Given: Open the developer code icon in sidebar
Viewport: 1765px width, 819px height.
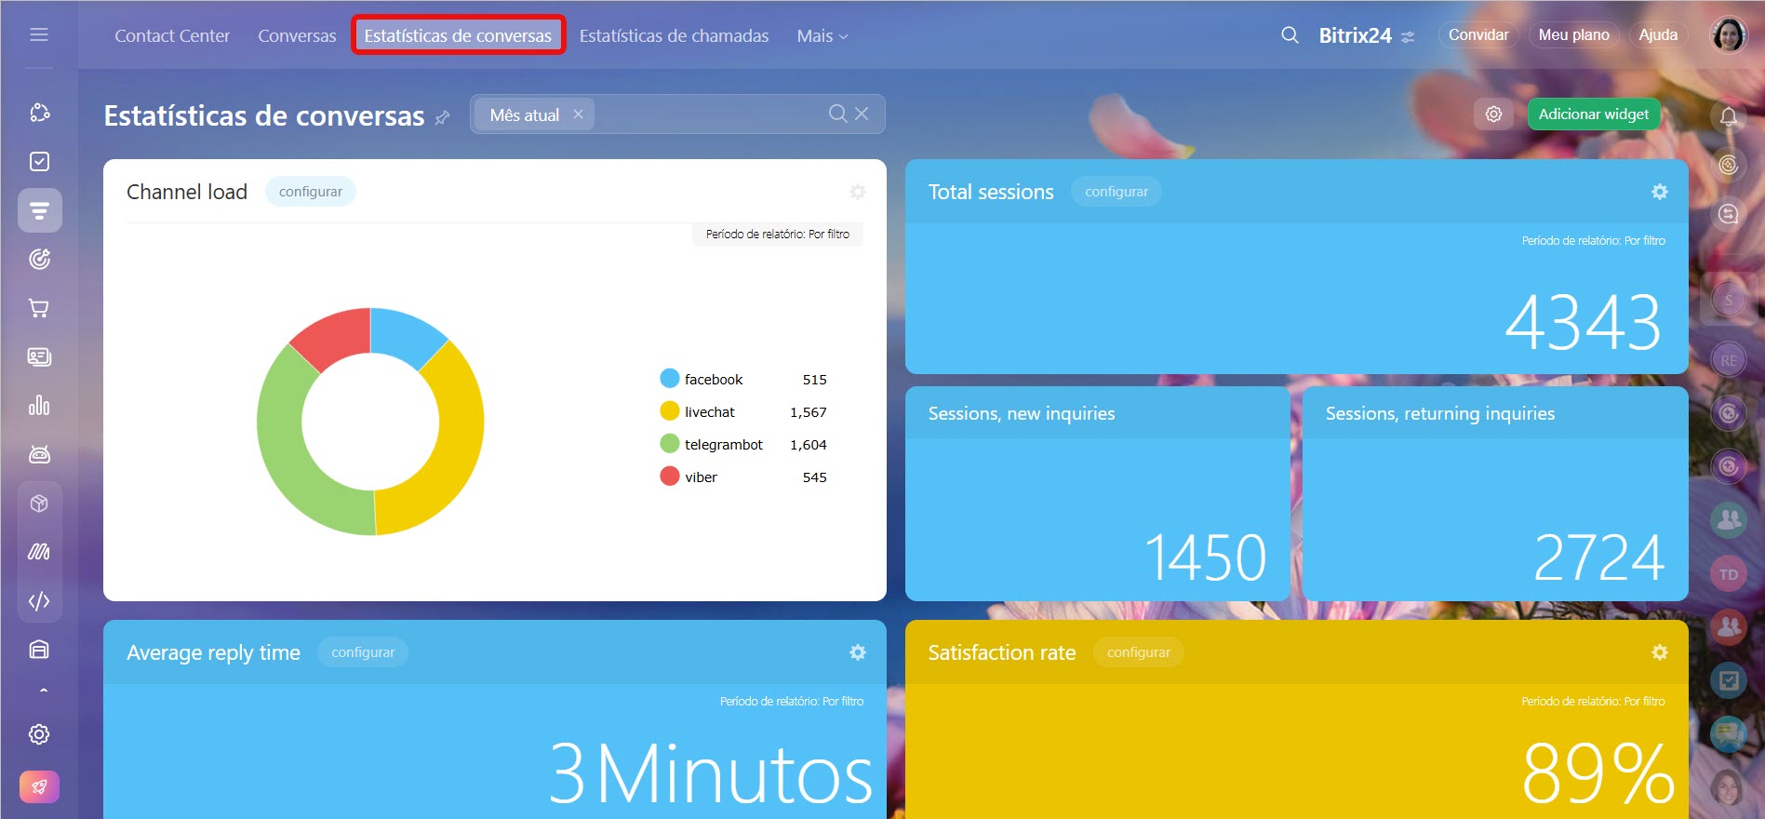Looking at the screenshot, I should (39, 601).
